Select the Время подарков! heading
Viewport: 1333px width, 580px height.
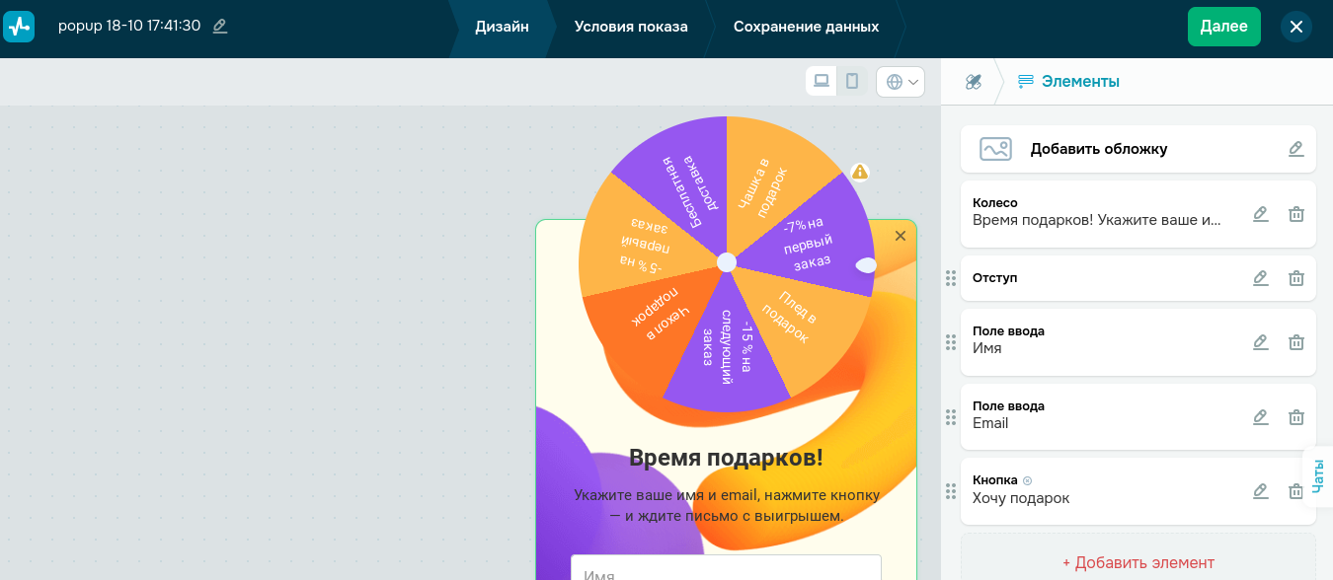tap(726, 458)
